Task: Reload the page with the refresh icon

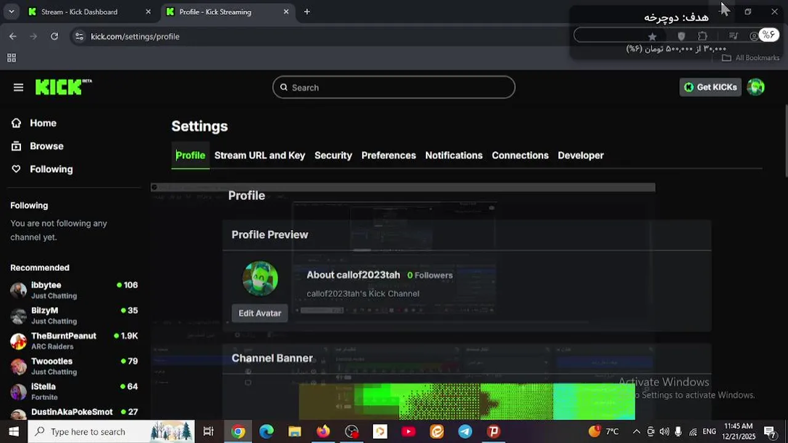Action: (x=54, y=36)
